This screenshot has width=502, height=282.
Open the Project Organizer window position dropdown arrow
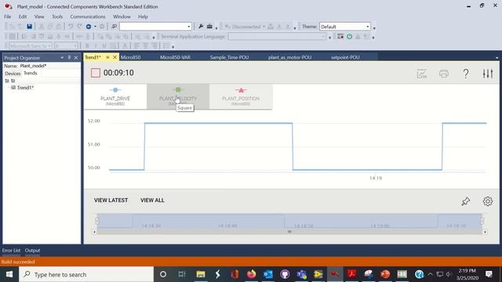coord(62,58)
